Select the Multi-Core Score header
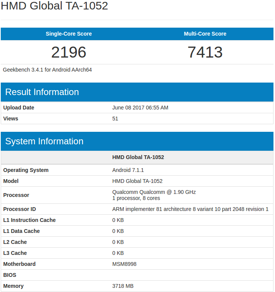This screenshot has height=292, width=275. (x=205, y=34)
